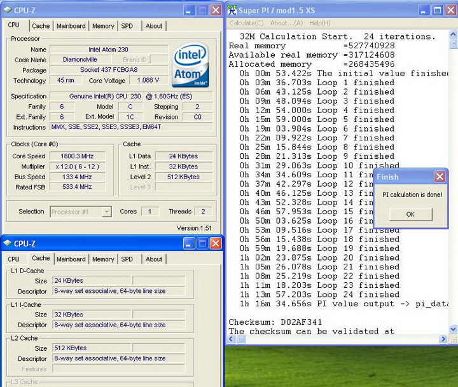This screenshot has height=387, width=458.
Task: Select CPU tab in lower CPU-Z window
Action: [14, 259]
